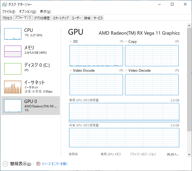Switch to the サービス tab
The height and width of the screenshot is (171, 192).
pyautogui.click(x=98, y=18)
